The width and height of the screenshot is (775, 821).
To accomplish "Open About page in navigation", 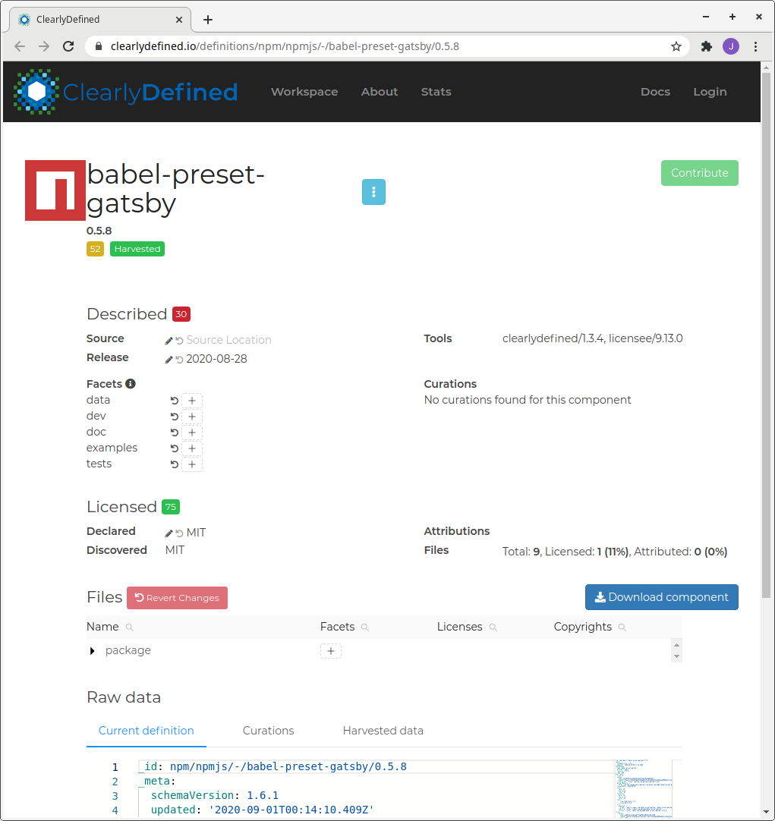I will point(379,92).
